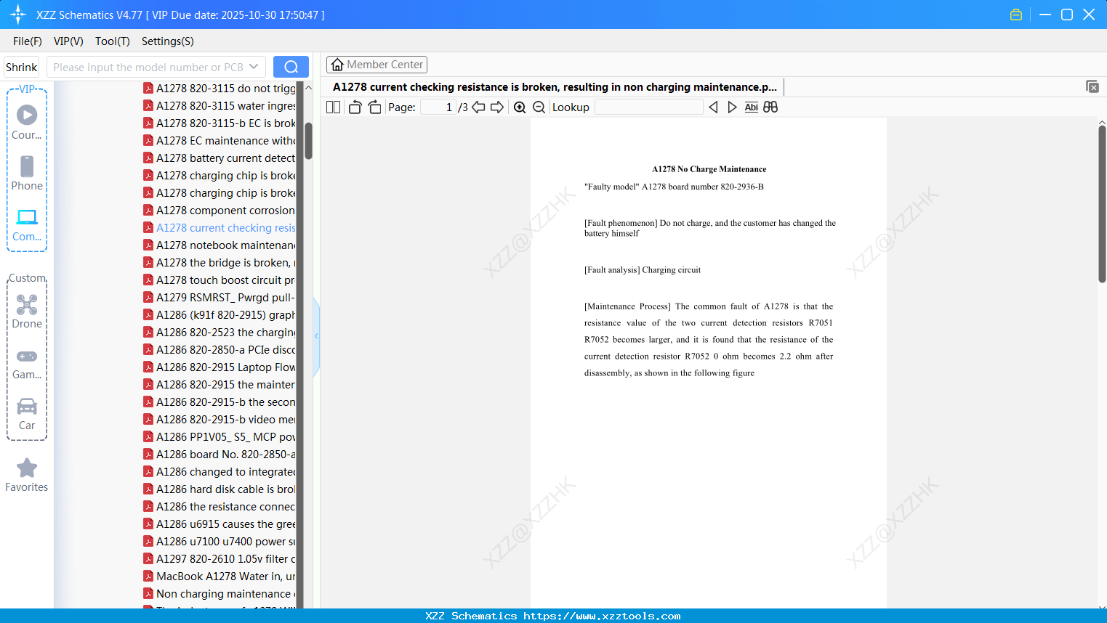Open 'A1278 notebook maintenan' file

click(x=220, y=245)
